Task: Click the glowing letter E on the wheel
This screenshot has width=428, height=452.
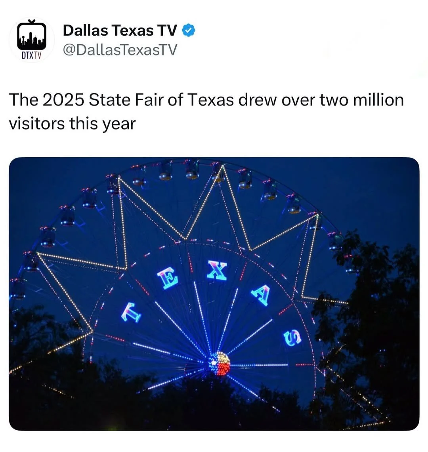Action: pos(168,278)
